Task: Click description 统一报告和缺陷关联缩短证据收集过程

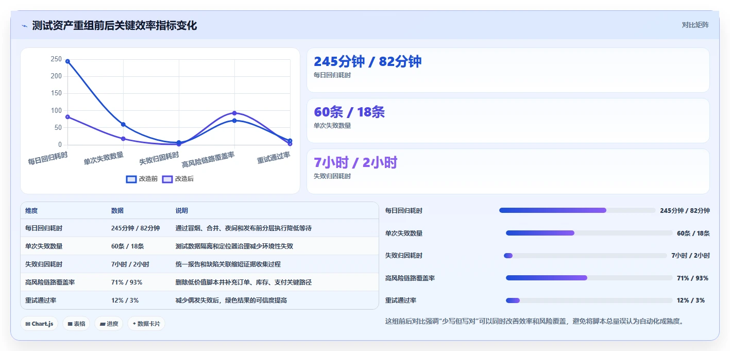Action: click(x=228, y=264)
